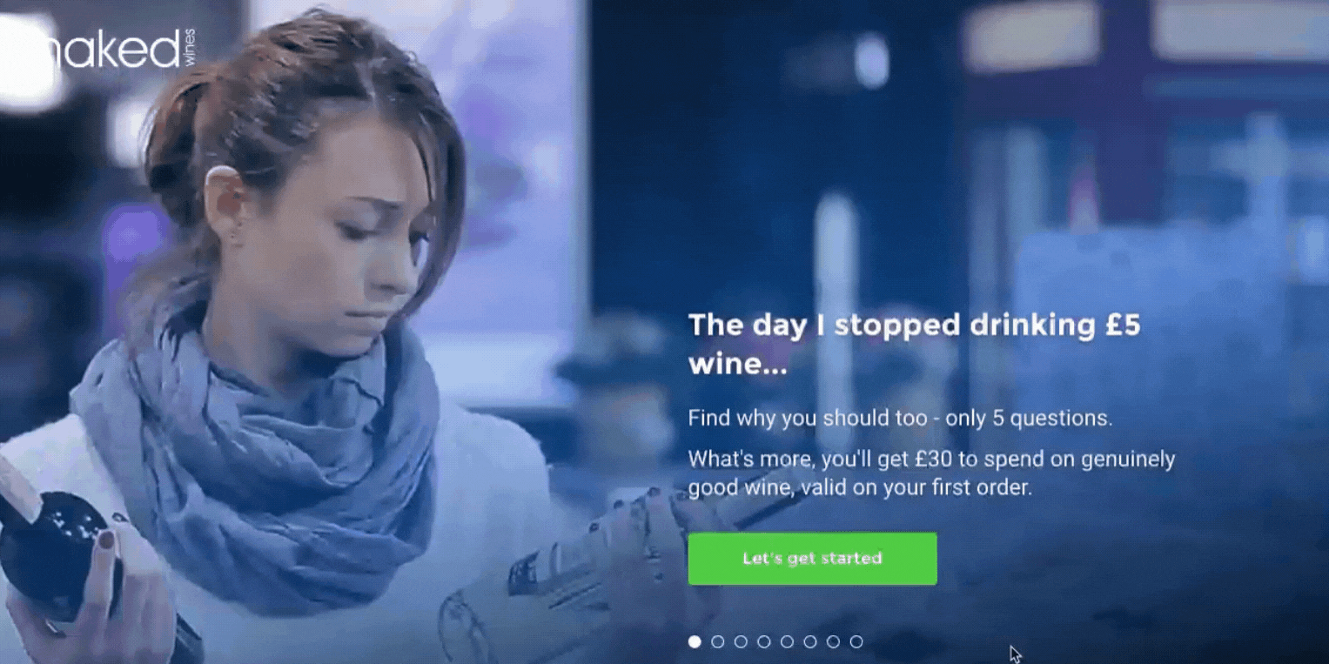
Task: Jump to the last carousel slide dot
Action: pos(856,641)
